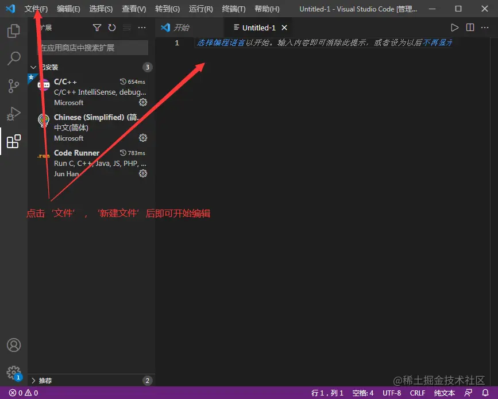Show errors and warnings in status bar
The image size is (498, 399).
click(x=24, y=393)
